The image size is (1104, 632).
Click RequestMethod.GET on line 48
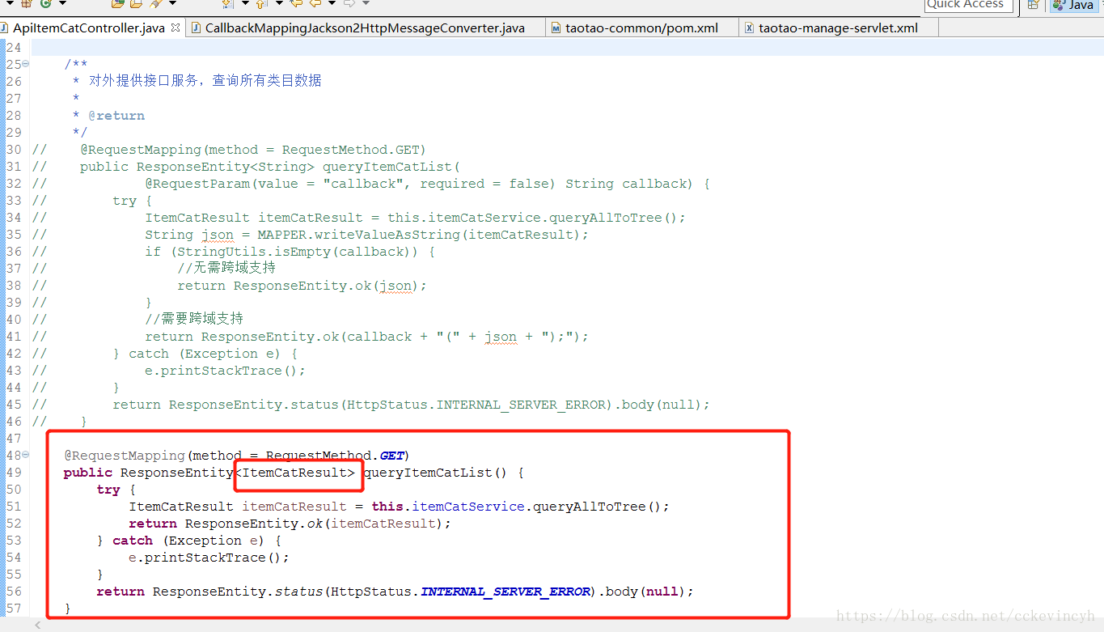pyautogui.click(x=334, y=456)
